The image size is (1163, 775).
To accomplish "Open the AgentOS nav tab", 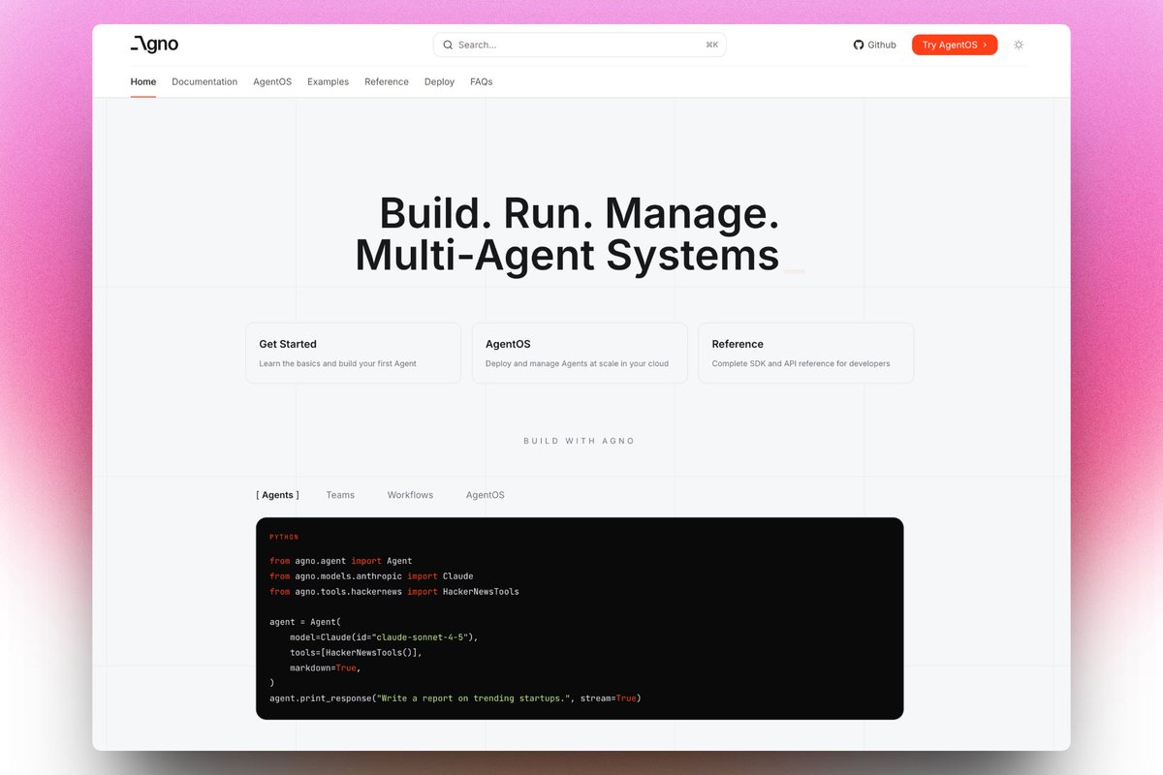I will coord(272,81).
